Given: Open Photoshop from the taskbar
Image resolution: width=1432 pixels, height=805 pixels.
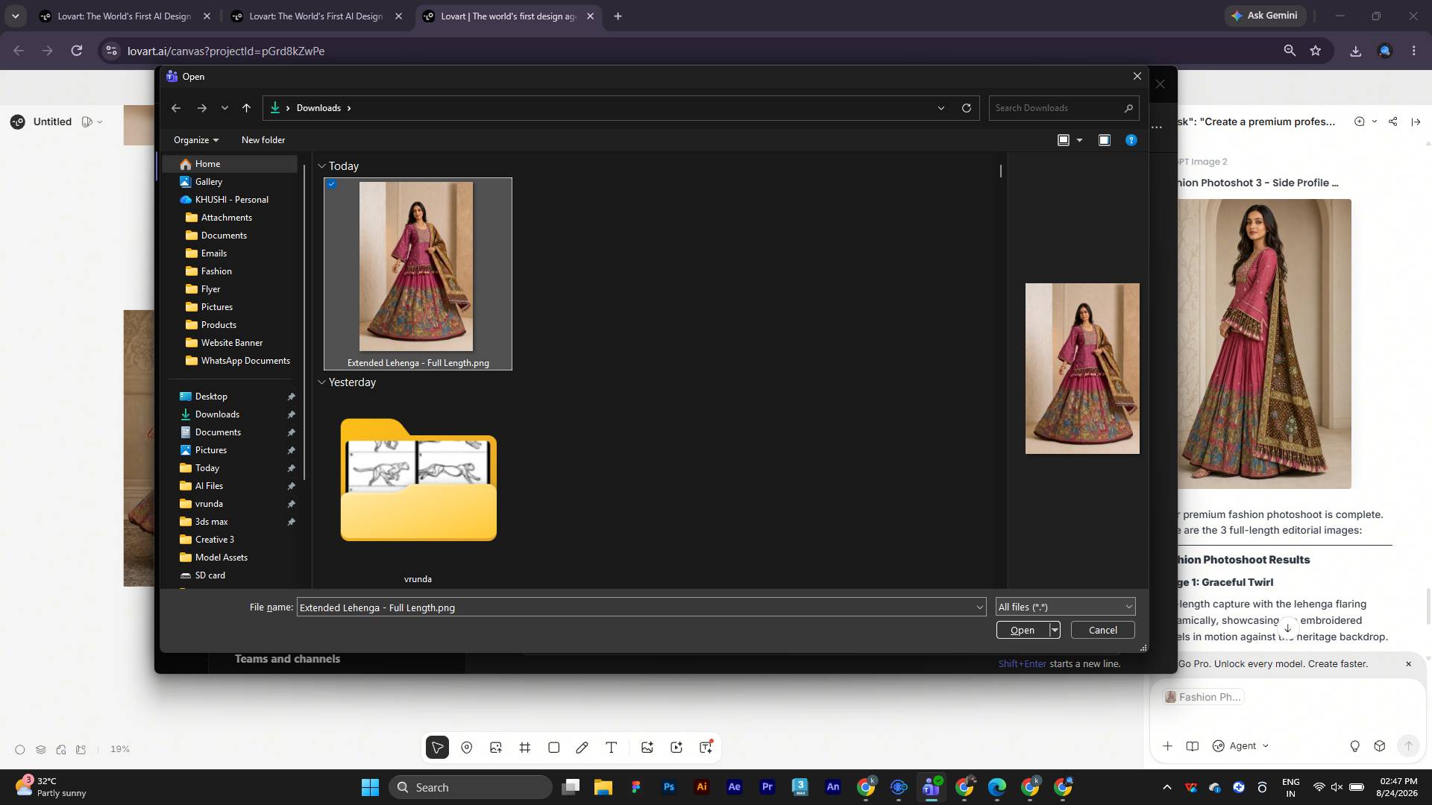Looking at the screenshot, I should (x=669, y=787).
